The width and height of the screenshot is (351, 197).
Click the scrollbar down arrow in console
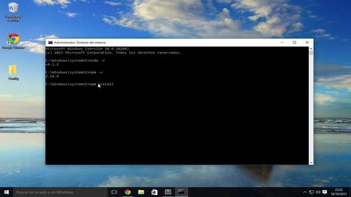click(x=311, y=163)
